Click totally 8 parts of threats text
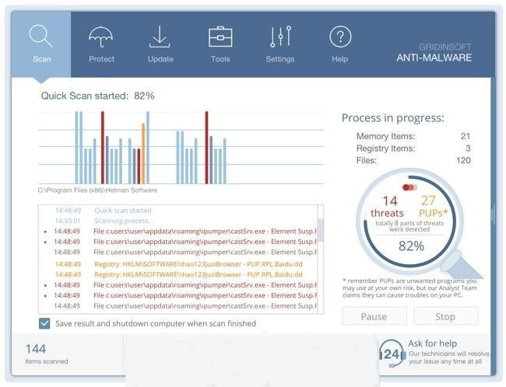This screenshot has height=387, width=506. [x=409, y=226]
